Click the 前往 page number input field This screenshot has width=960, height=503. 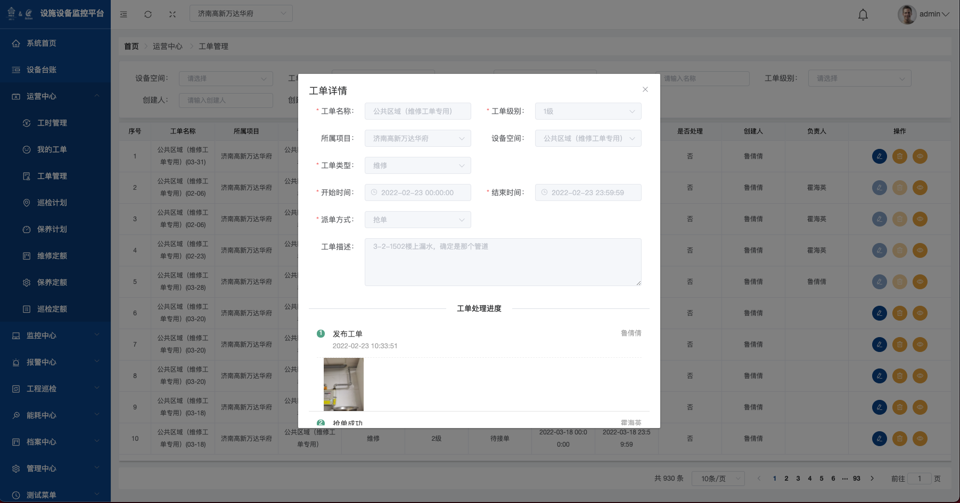919,479
